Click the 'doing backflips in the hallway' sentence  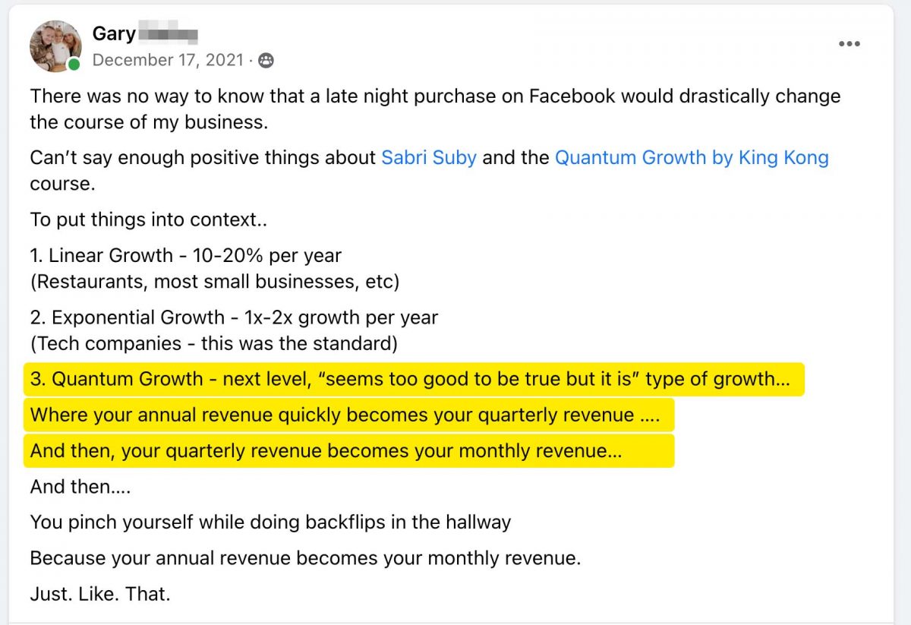271,522
